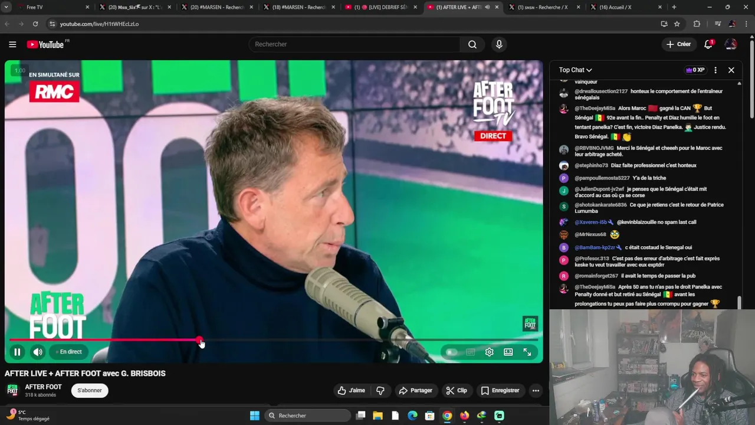Click @romainforget267 username in chat
755x425 pixels.
click(x=596, y=276)
